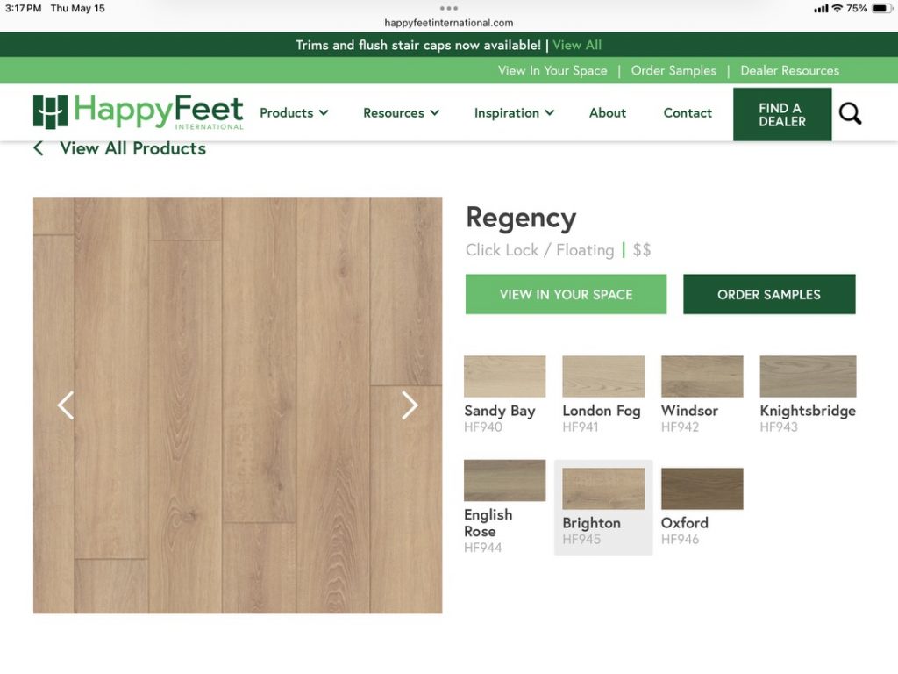Click Order Samples top bar link
Screen dimensions: 898x674
(673, 70)
